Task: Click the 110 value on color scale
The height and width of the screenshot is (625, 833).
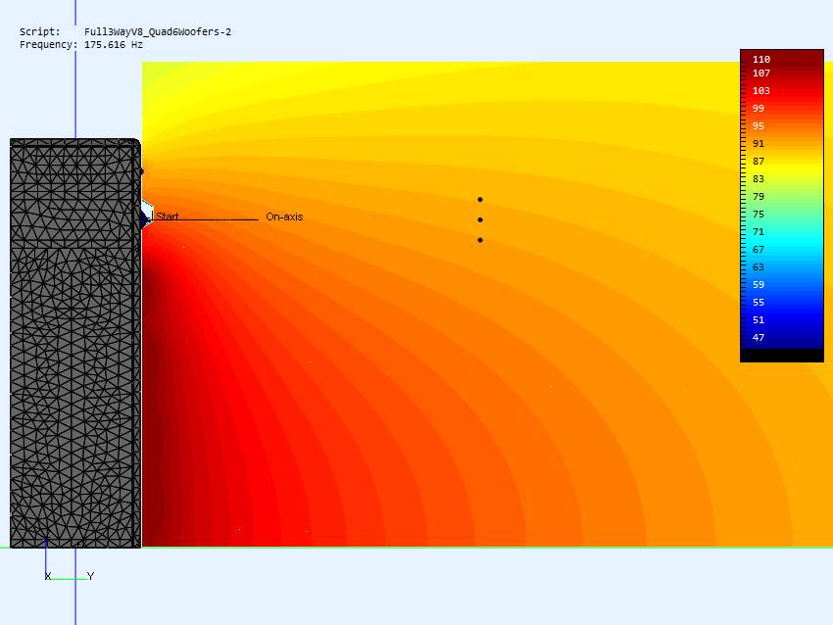Action: pyautogui.click(x=761, y=59)
